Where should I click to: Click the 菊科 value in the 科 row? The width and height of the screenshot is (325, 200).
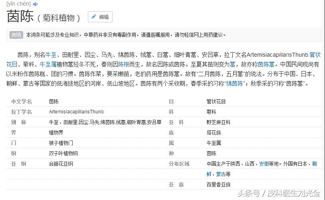coord(211,112)
